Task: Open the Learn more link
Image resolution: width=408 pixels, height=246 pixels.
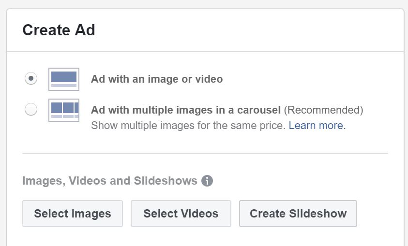Action: click(x=316, y=126)
